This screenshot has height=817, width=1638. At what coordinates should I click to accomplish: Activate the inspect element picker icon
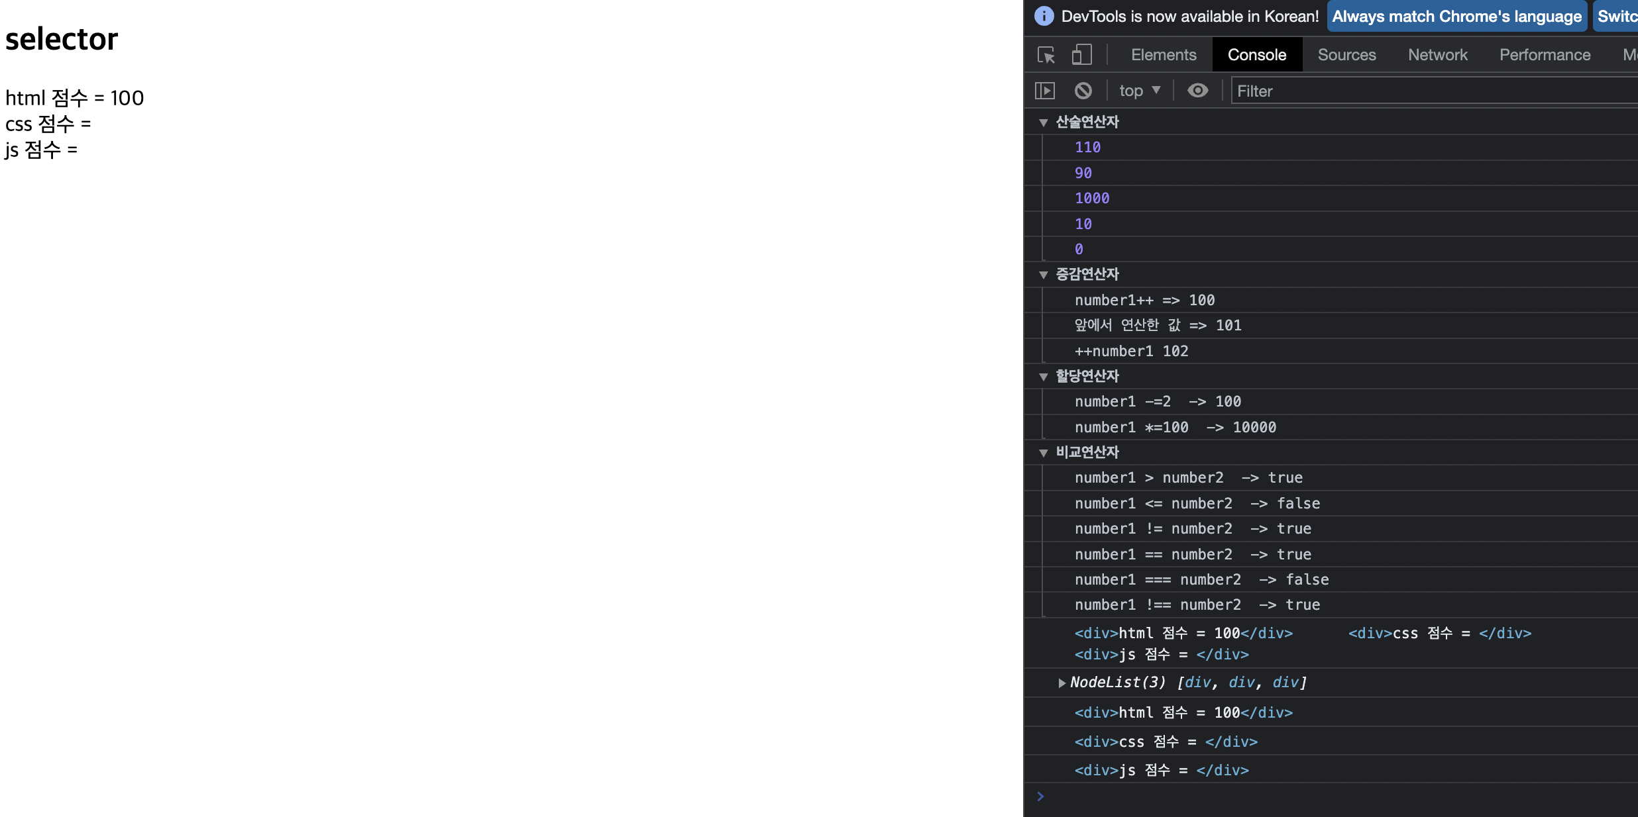[1046, 55]
